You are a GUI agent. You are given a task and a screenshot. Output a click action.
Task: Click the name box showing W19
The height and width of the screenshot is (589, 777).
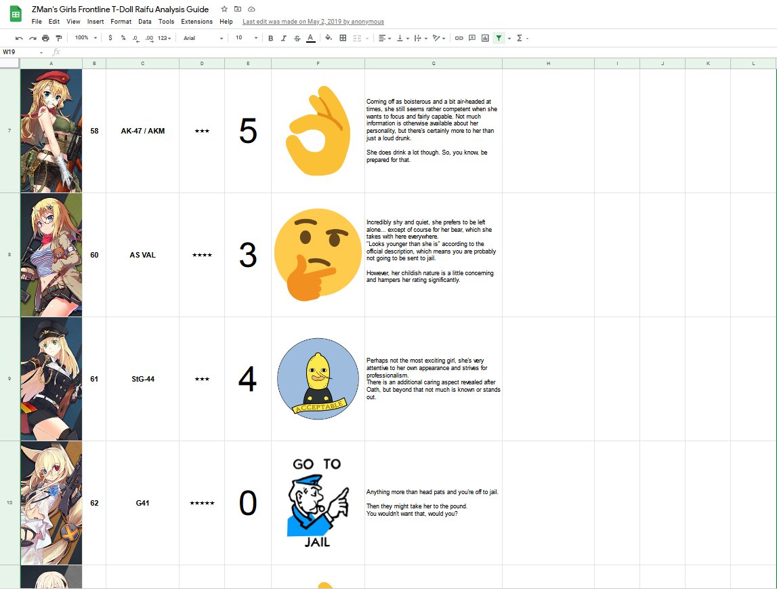tap(23, 52)
